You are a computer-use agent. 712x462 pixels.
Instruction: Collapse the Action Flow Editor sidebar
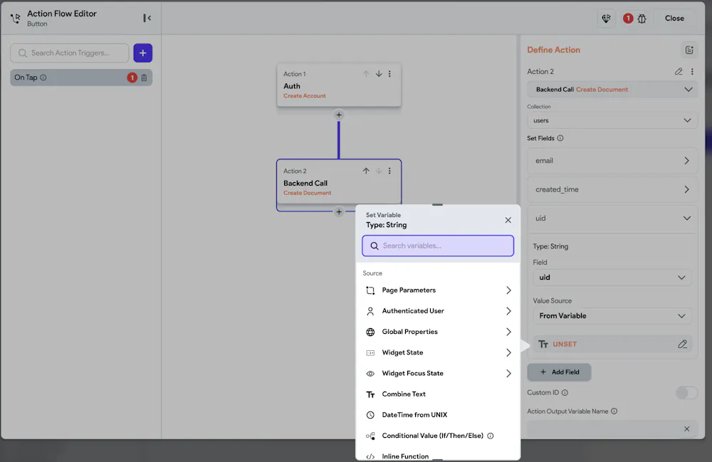(147, 19)
